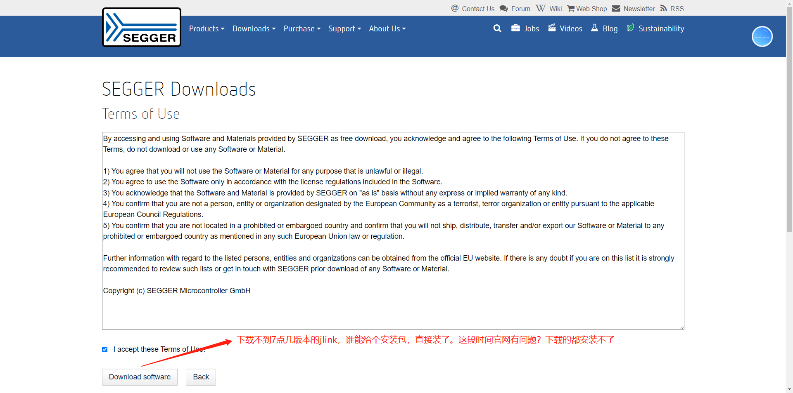Click the Jobs briefcase icon
This screenshot has height=393, width=793.
tap(515, 28)
